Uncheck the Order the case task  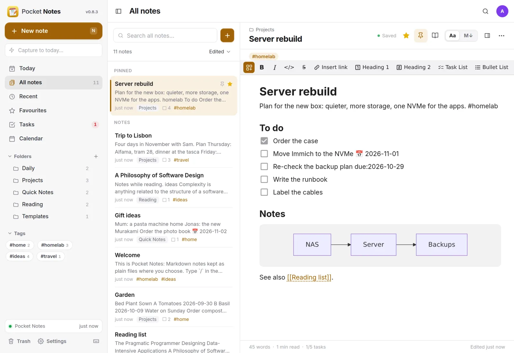point(264,141)
